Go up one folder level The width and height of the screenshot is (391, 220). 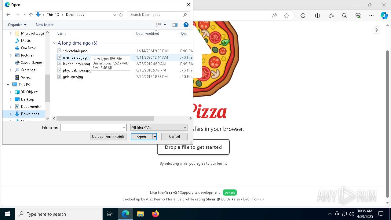(x=31, y=15)
